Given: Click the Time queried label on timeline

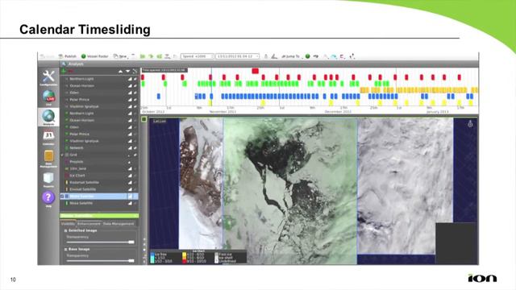Looking at the screenshot, I should click(x=164, y=70).
